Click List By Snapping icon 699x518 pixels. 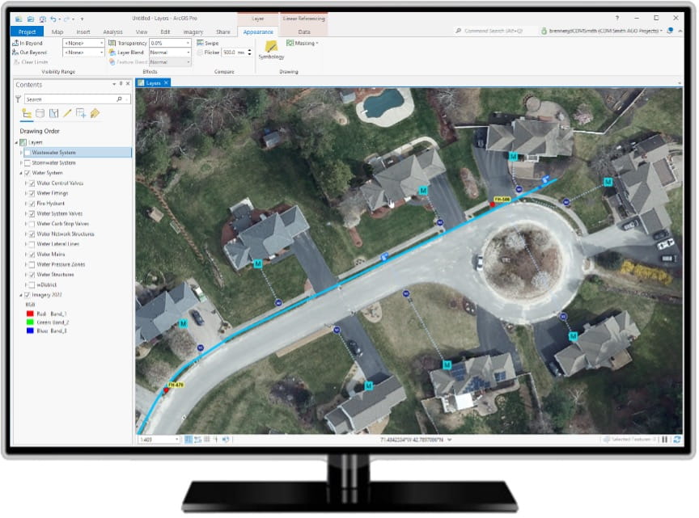coord(81,114)
